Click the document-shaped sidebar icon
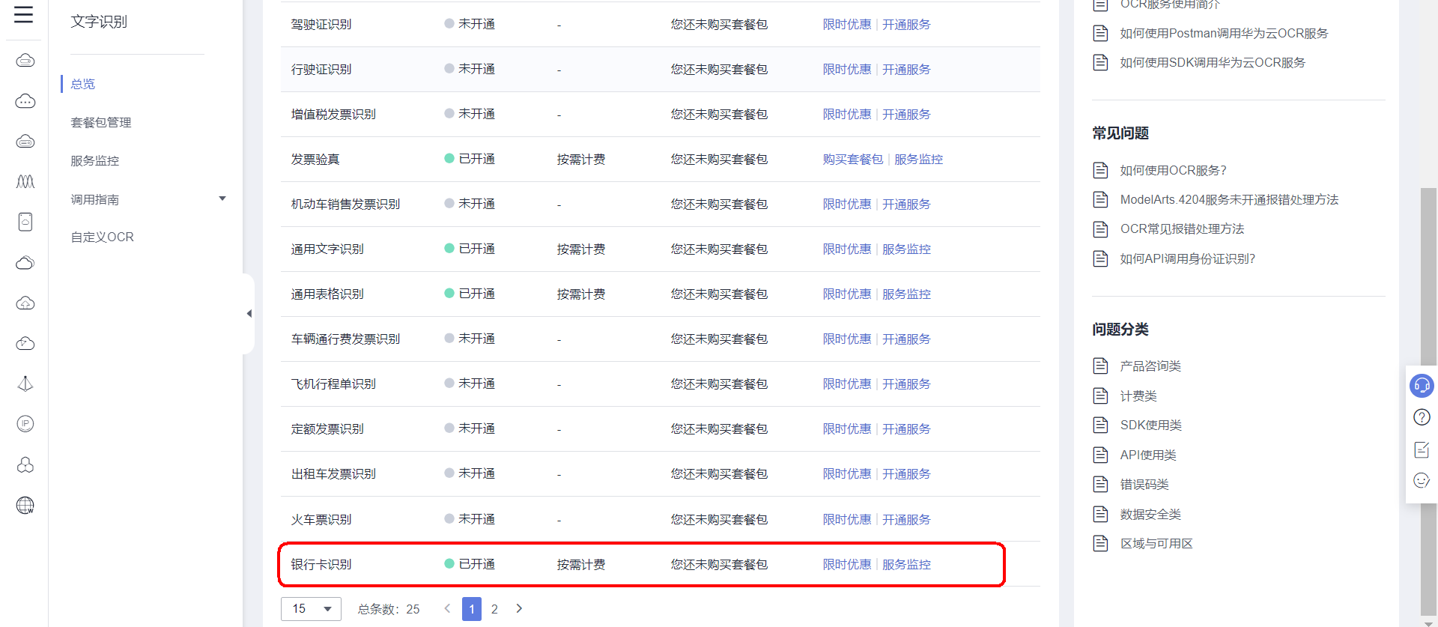This screenshot has height=627, width=1438. coord(25,222)
